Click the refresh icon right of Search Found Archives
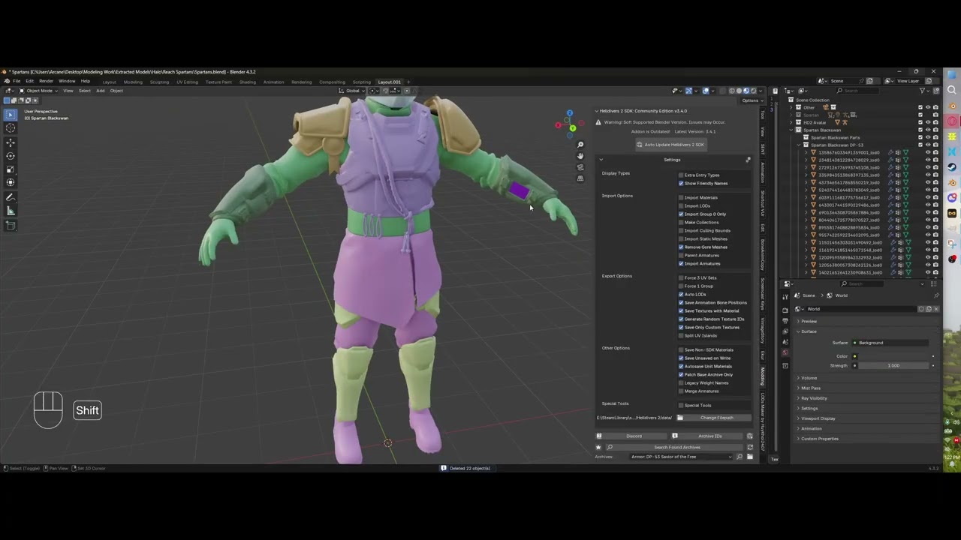The image size is (961, 540). (x=749, y=447)
